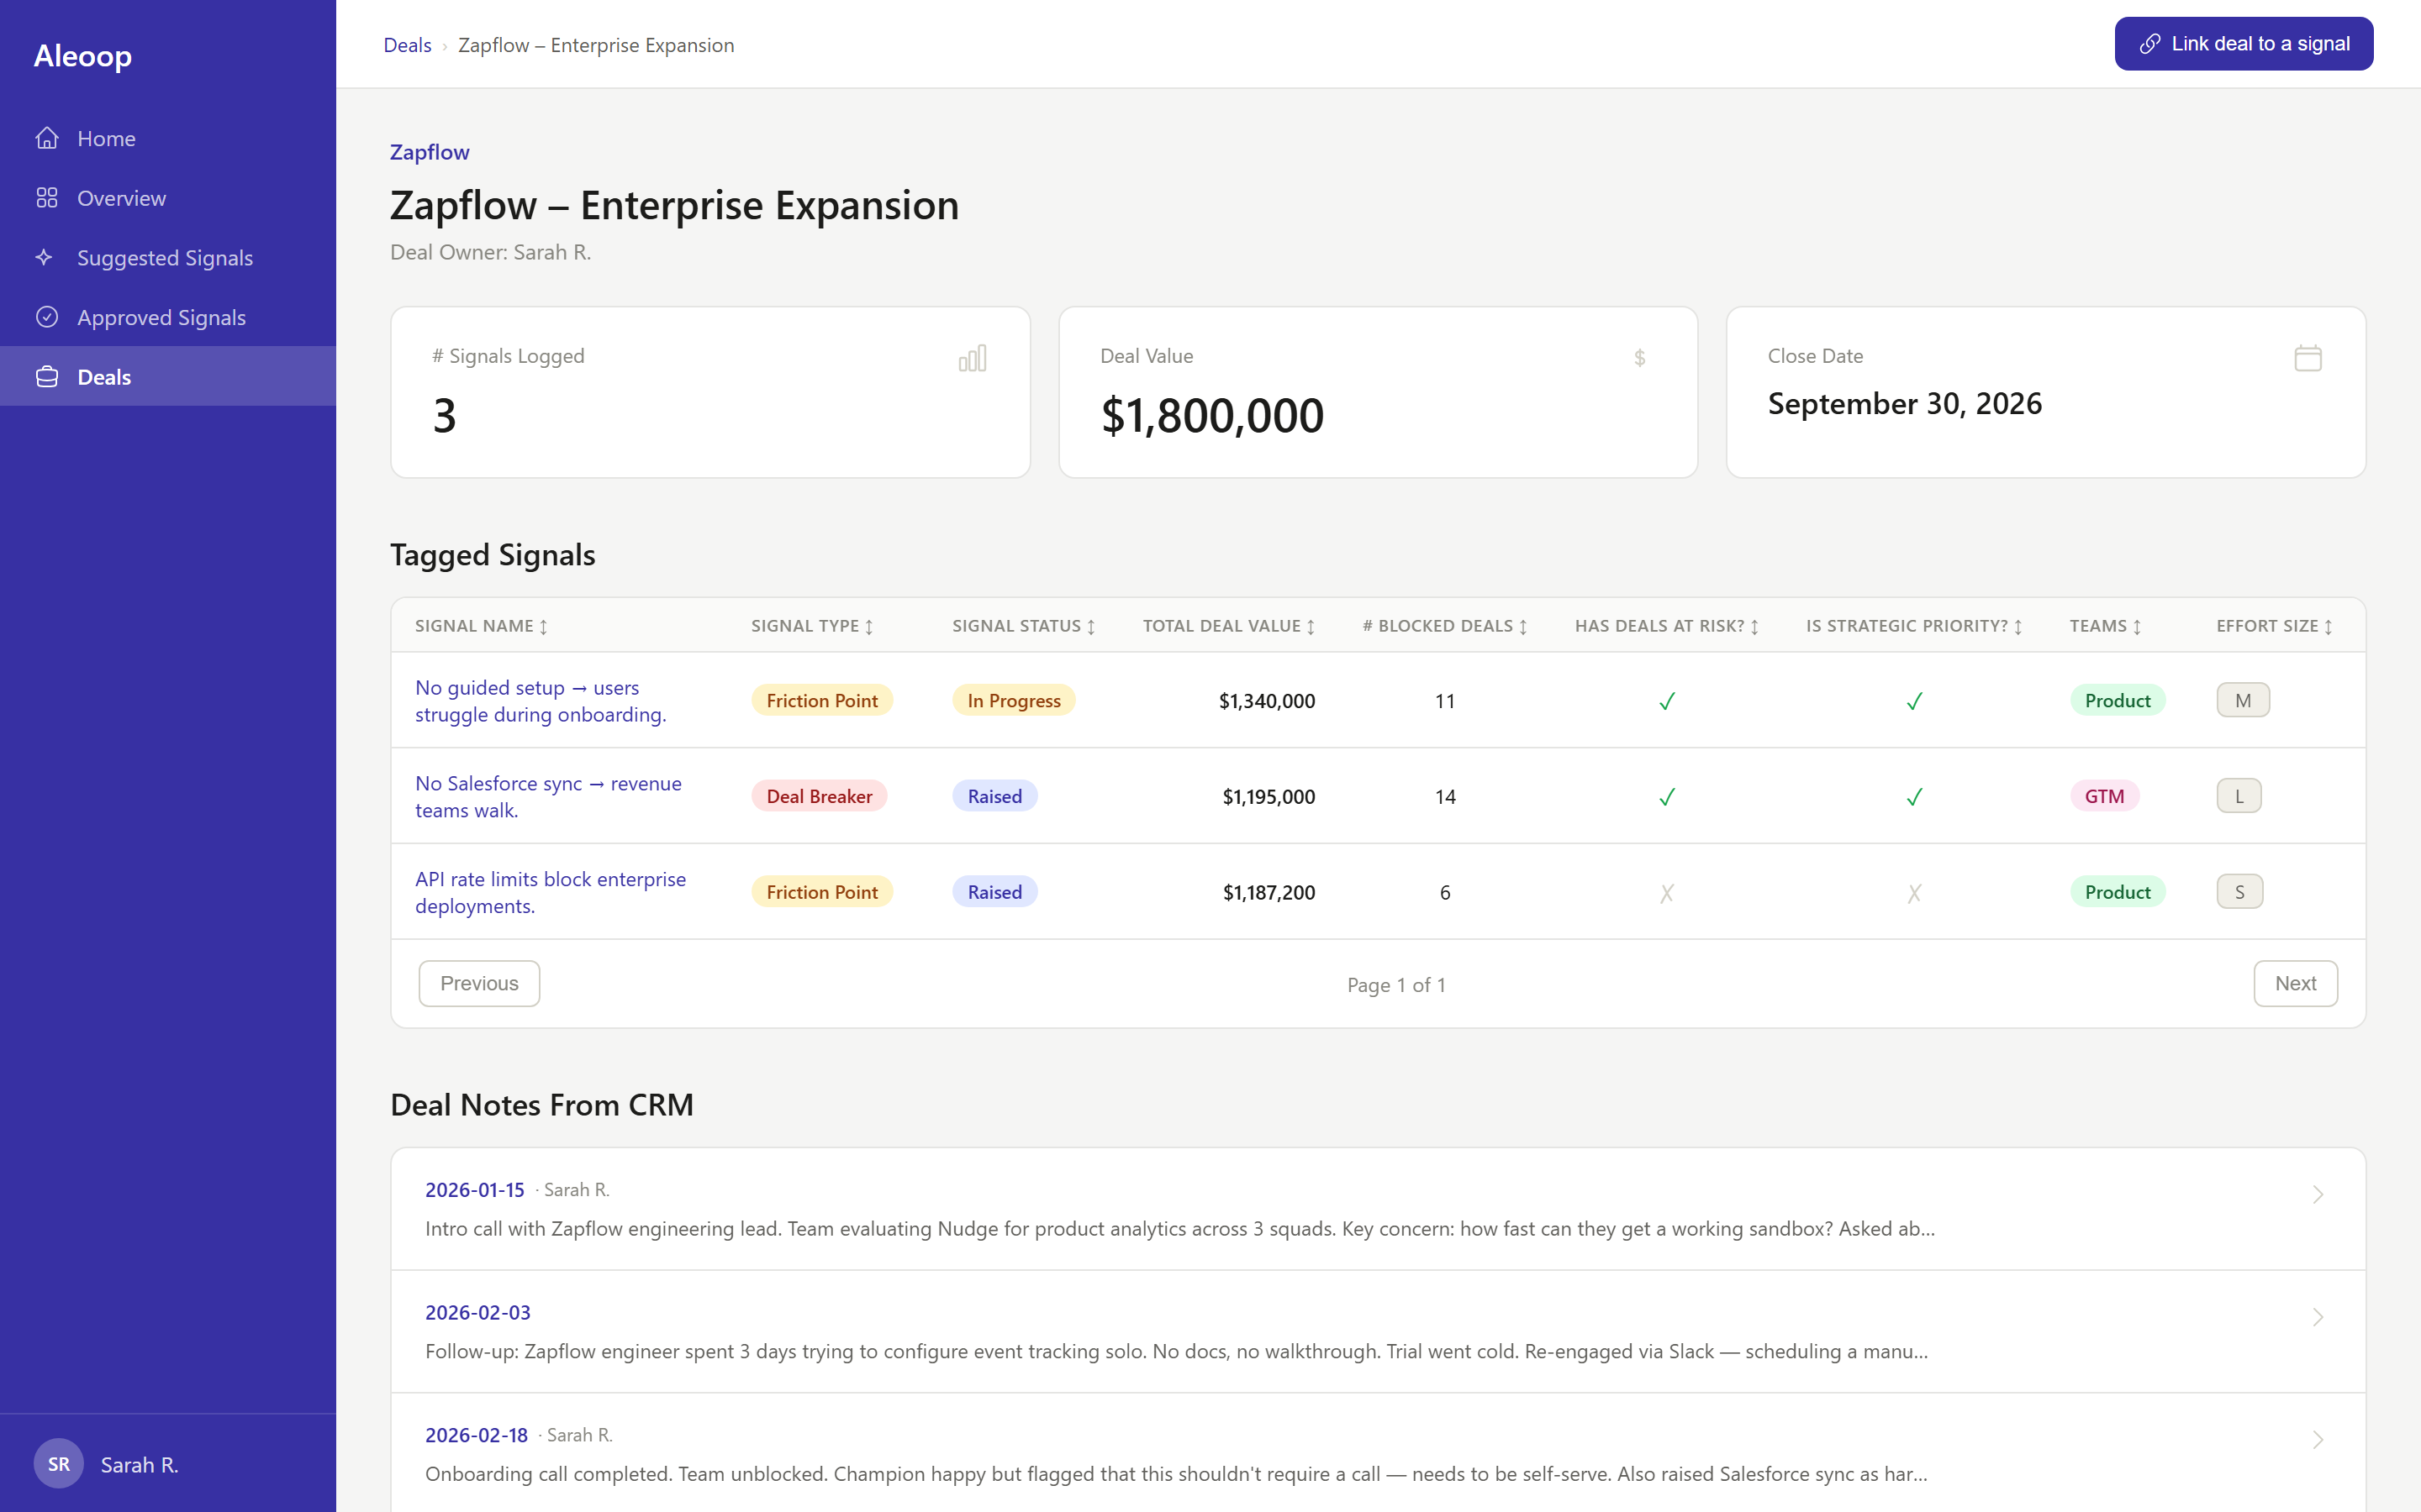
Task: Click the Approved Signals checkmark circle icon
Action: [47, 317]
